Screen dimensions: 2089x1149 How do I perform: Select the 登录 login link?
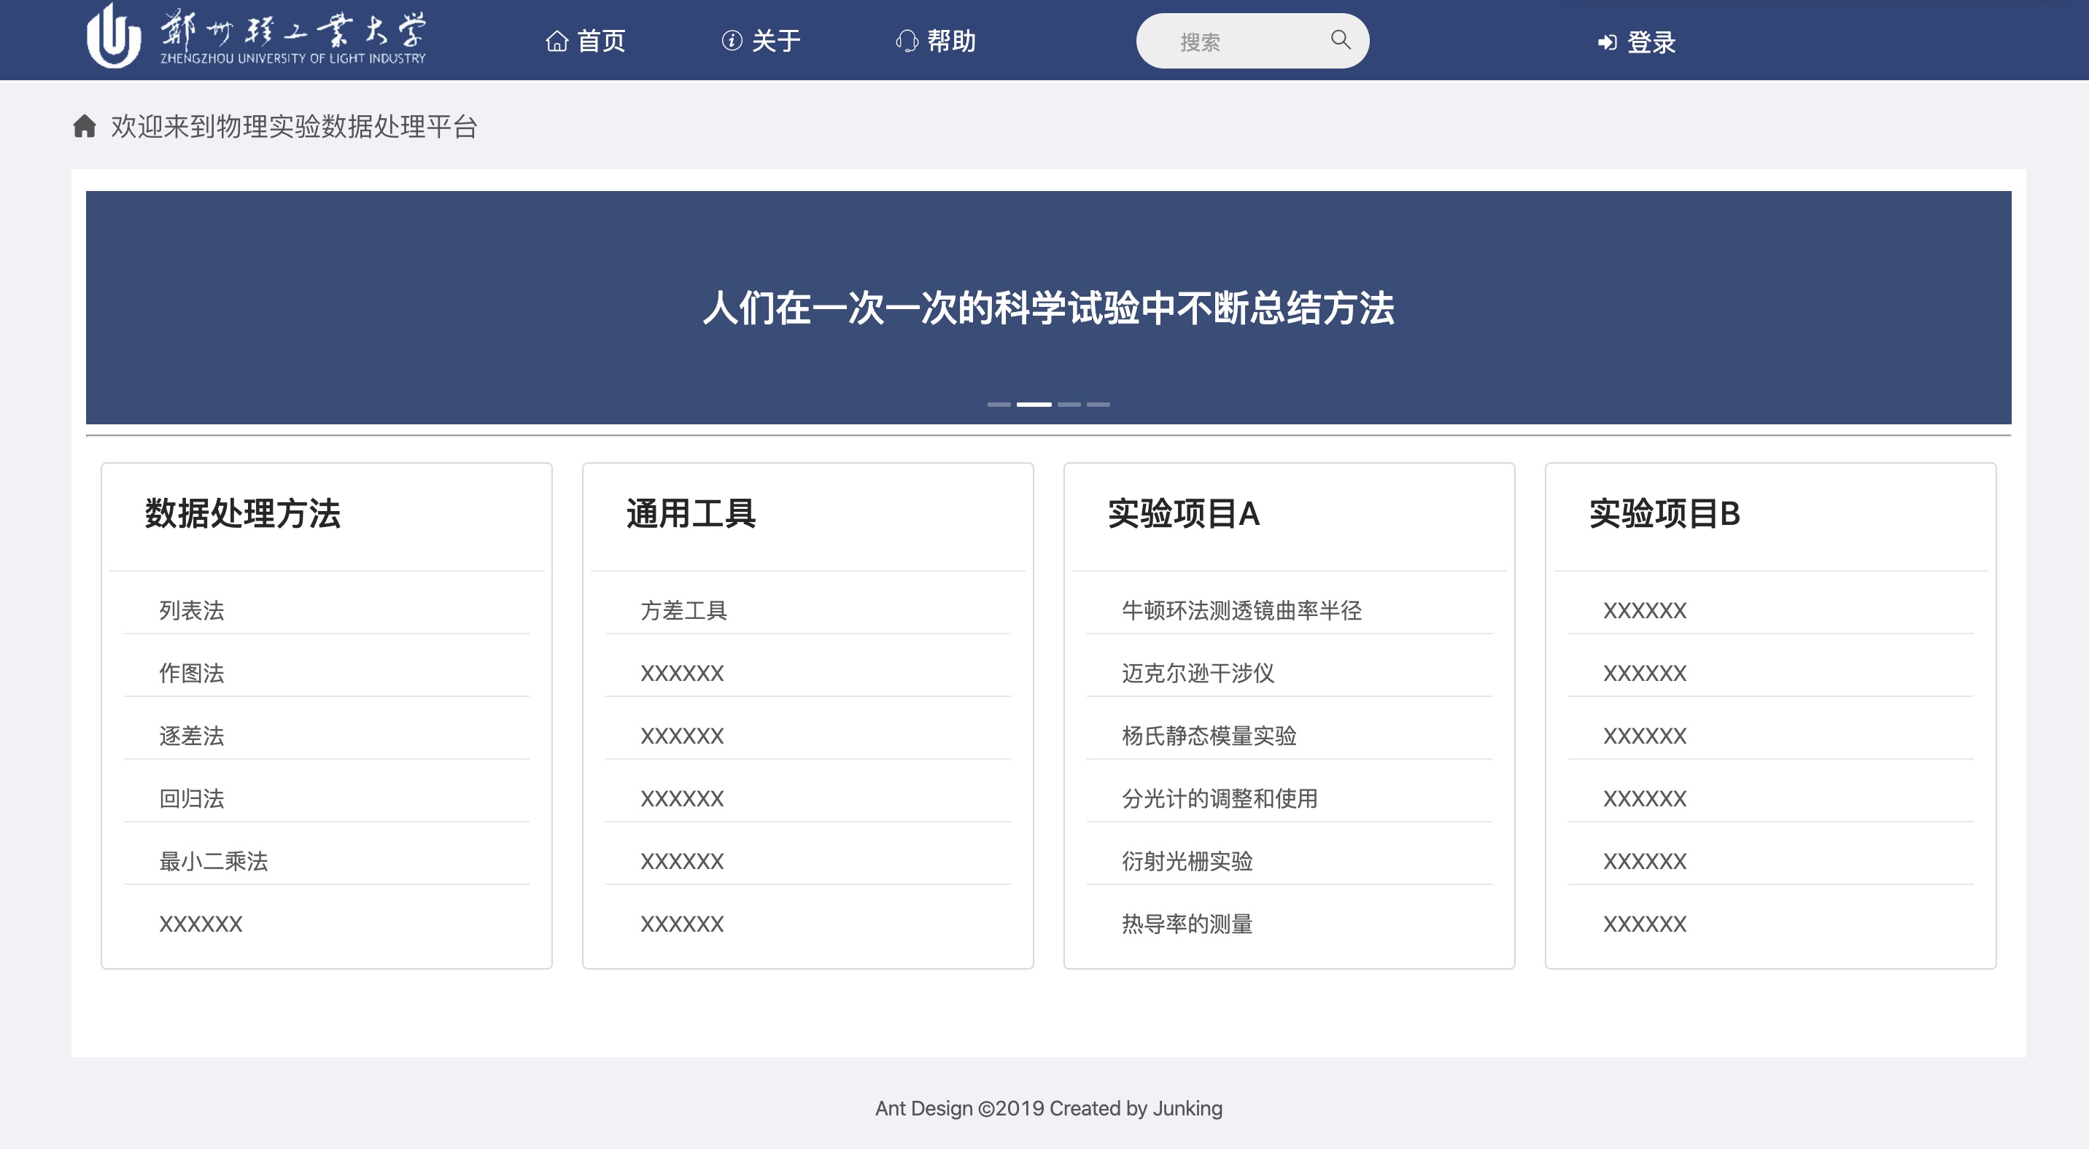(x=1637, y=42)
